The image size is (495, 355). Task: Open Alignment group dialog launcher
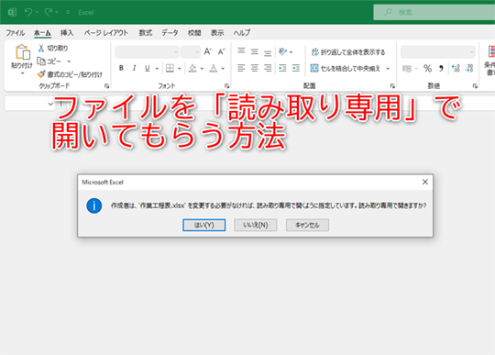click(x=392, y=86)
